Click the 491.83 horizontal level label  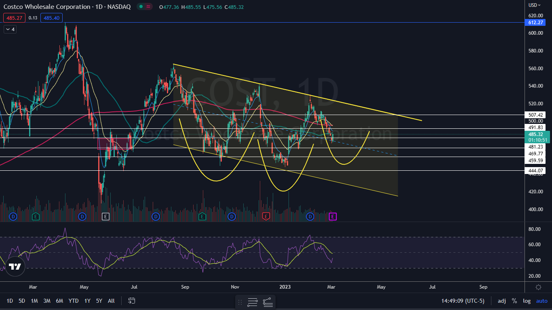tap(535, 127)
